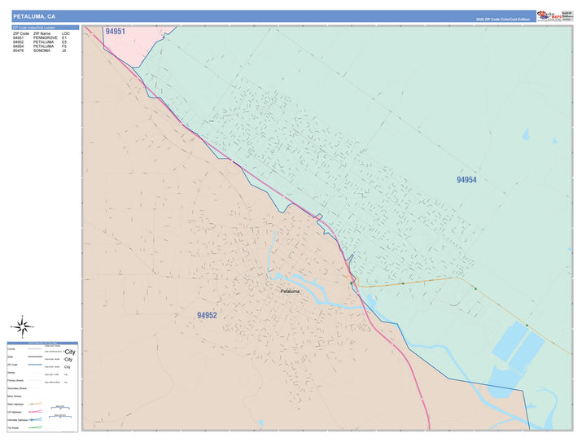Click the largest City legend sample
Image resolution: width=586 pixels, height=442 pixels.
click(69, 352)
